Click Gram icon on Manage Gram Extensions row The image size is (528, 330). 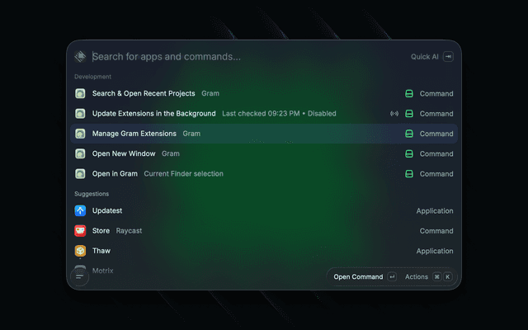pos(80,134)
